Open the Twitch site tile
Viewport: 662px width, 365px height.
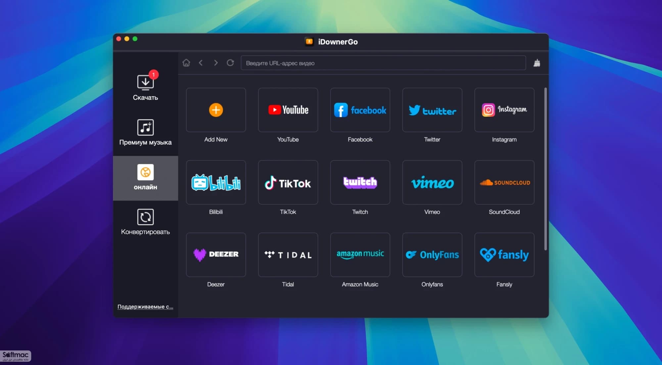click(x=360, y=182)
